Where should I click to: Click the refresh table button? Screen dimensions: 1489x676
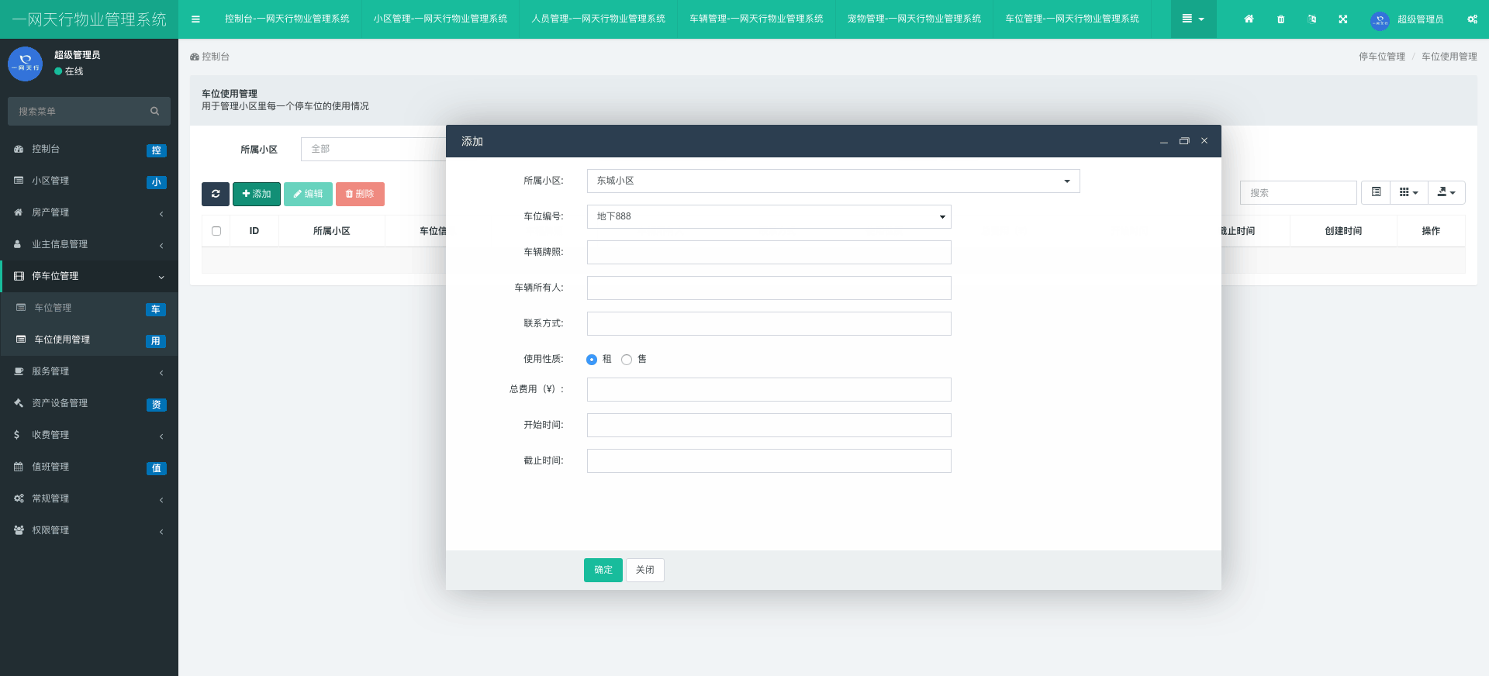click(216, 194)
